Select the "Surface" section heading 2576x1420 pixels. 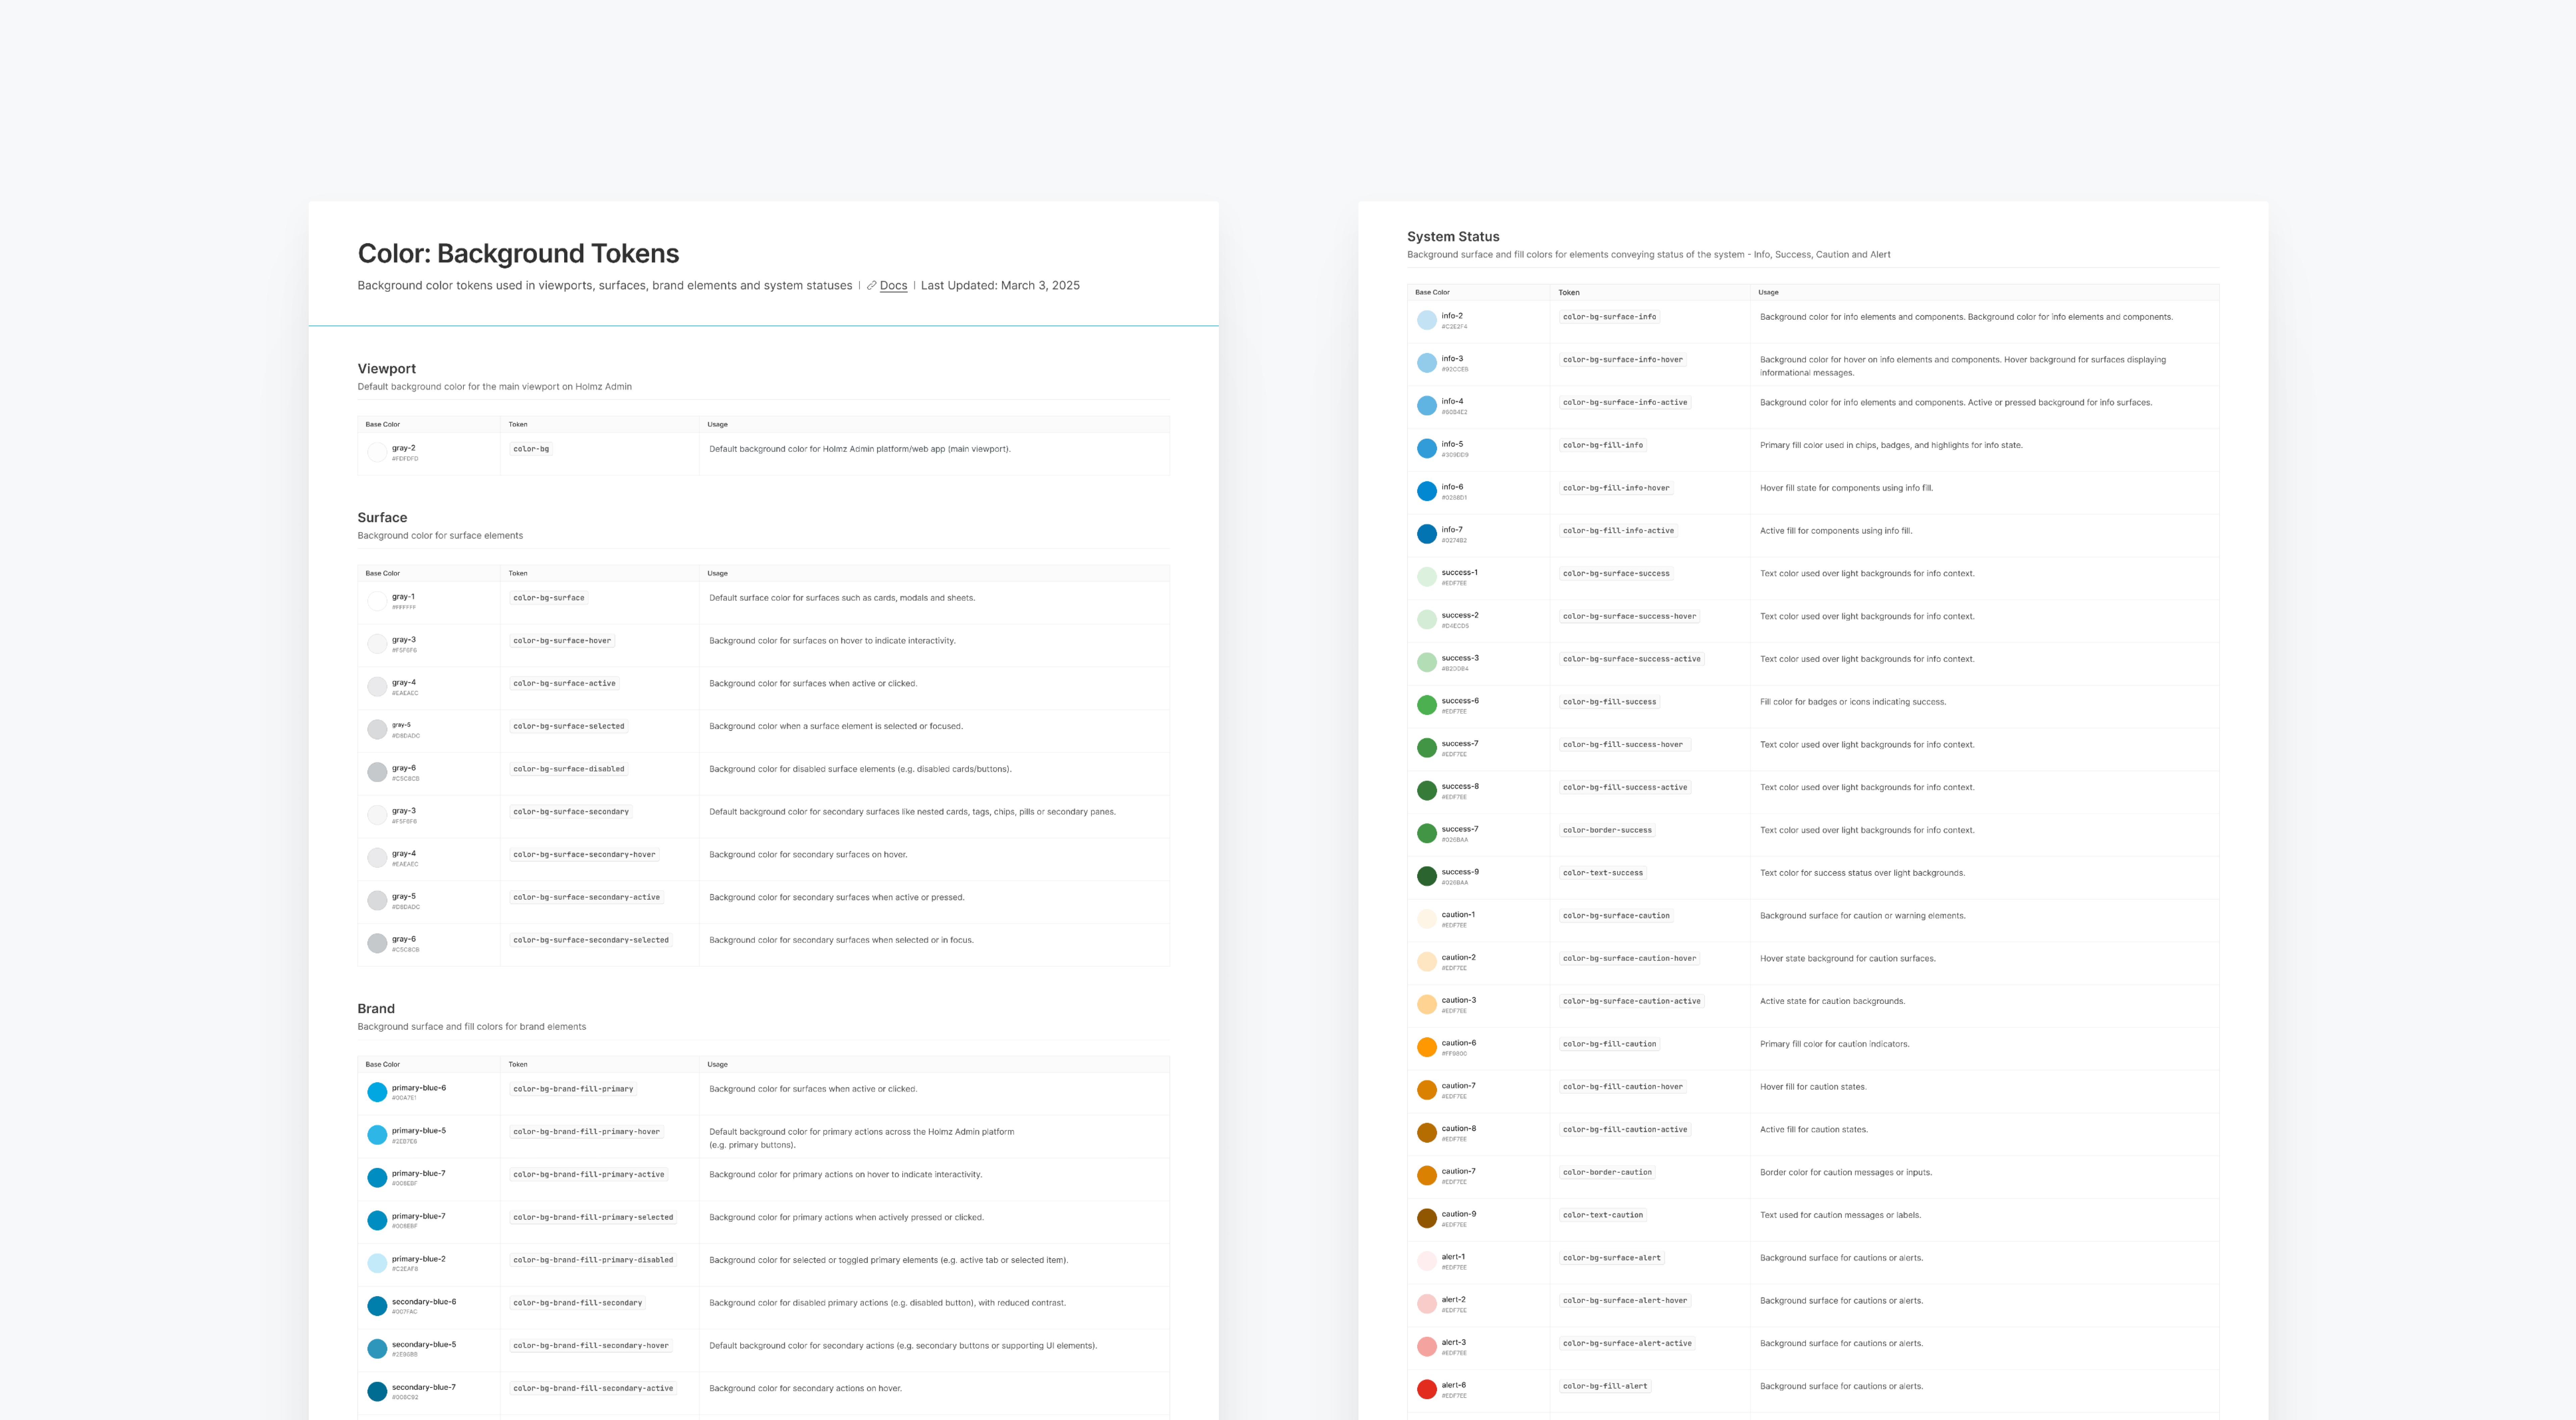coord(382,518)
